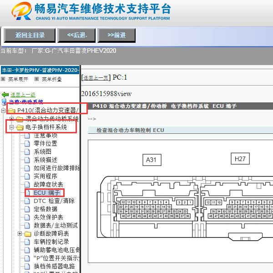
Task: Click the H27 connector label
Action: (x=240, y=159)
